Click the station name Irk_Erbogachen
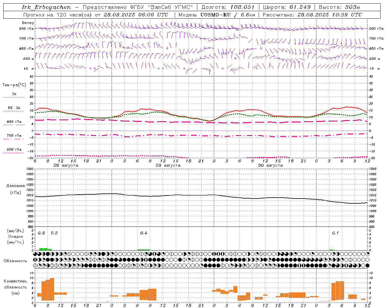 click(47, 7)
